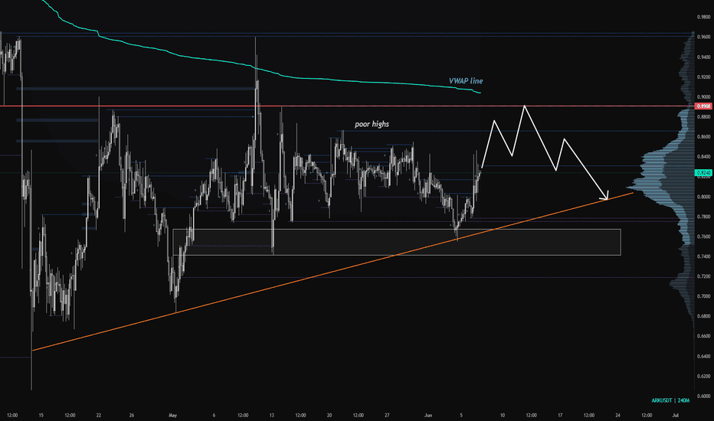Click the '15' date on time axis
This screenshot has height=421, width=714.
[41, 415]
